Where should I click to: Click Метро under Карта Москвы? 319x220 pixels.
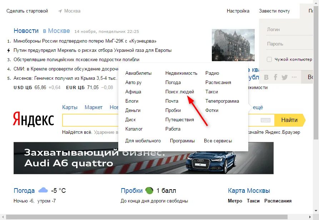[x=235, y=201]
